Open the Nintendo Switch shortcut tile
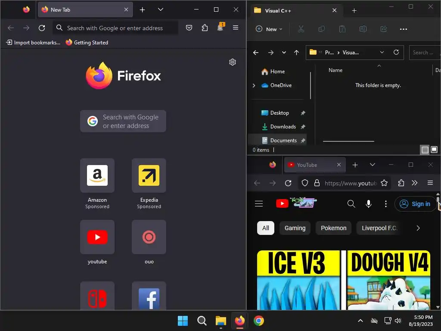The width and height of the screenshot is (441, 331). pos(97,296)
